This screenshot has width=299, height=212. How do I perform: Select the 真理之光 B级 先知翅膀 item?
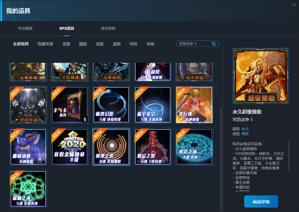coord(111,147)
